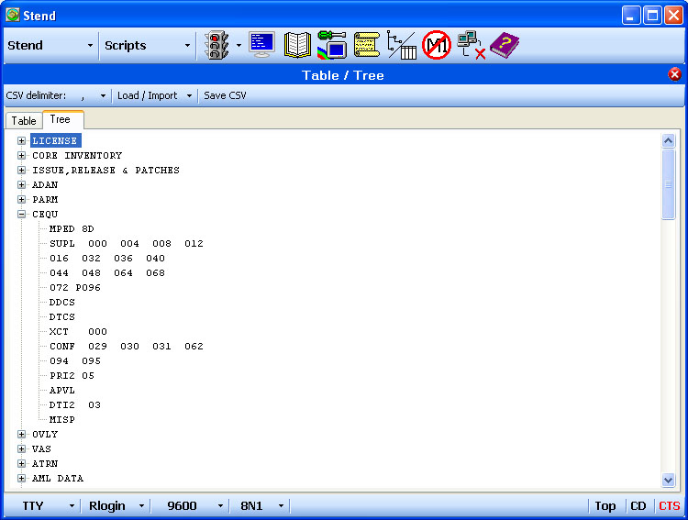
Task: Open the blue terminal monitor icon
Action: click(x=262, y=45)
